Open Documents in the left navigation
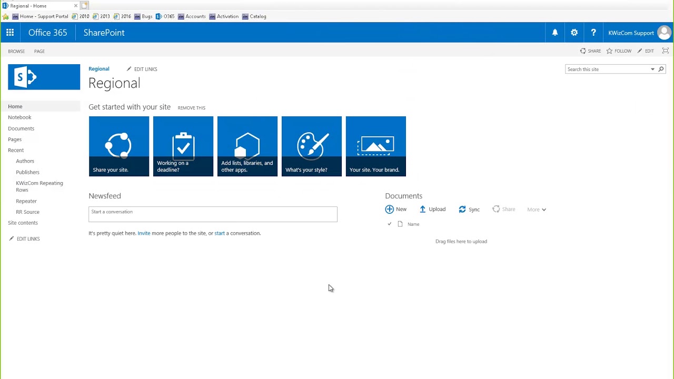This screenshot has width=674, height=379. (21, 128)
